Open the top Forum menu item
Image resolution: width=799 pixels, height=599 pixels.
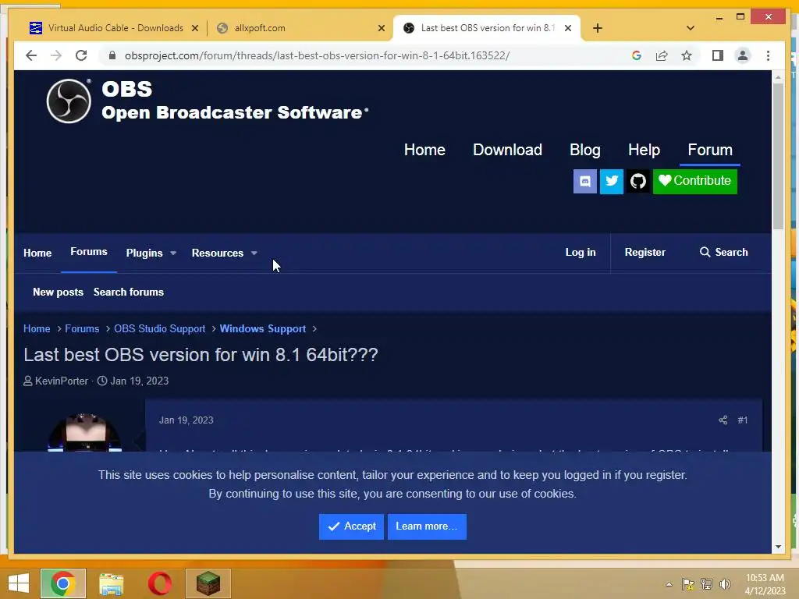point(710,150)
